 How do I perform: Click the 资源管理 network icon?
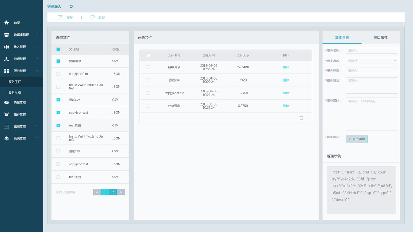[6, 59]
